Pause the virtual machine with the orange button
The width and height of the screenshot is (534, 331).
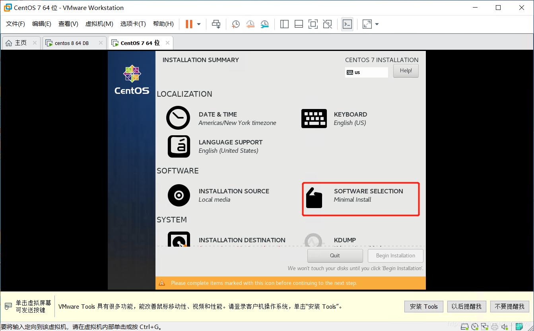[189, 24]
